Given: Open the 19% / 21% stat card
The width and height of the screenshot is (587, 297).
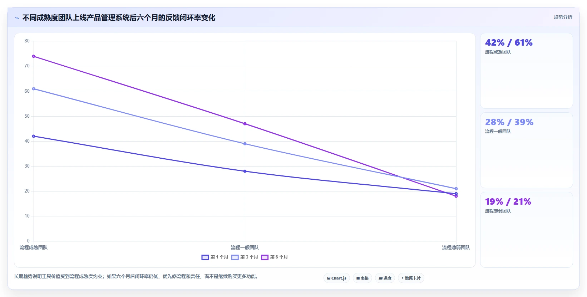Looking at the screenshot, I should point(526,230).
